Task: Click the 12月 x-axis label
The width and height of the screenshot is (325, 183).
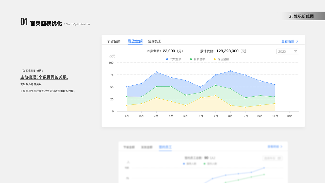Action: pos(289,116)
